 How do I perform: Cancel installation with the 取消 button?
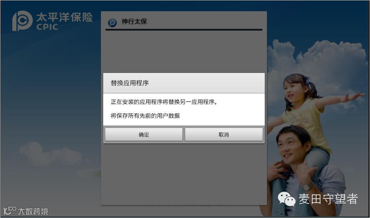tap(224, 135)
